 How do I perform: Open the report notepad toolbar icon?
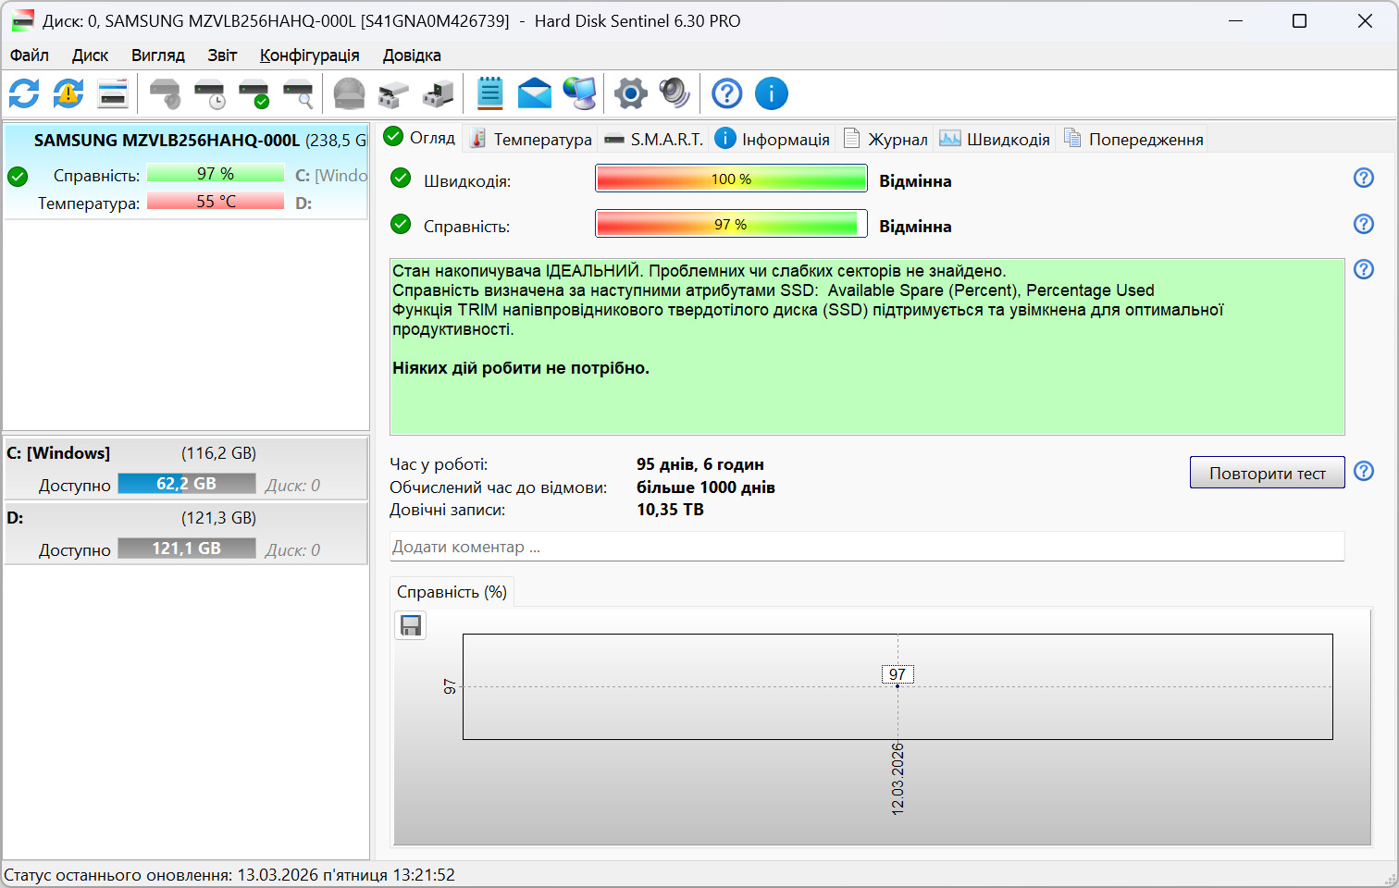click(489, 93)
